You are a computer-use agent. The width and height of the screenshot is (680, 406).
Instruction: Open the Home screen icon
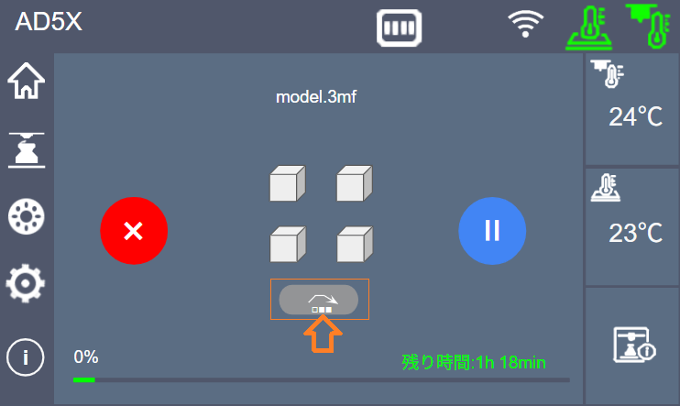click(26, 82)
